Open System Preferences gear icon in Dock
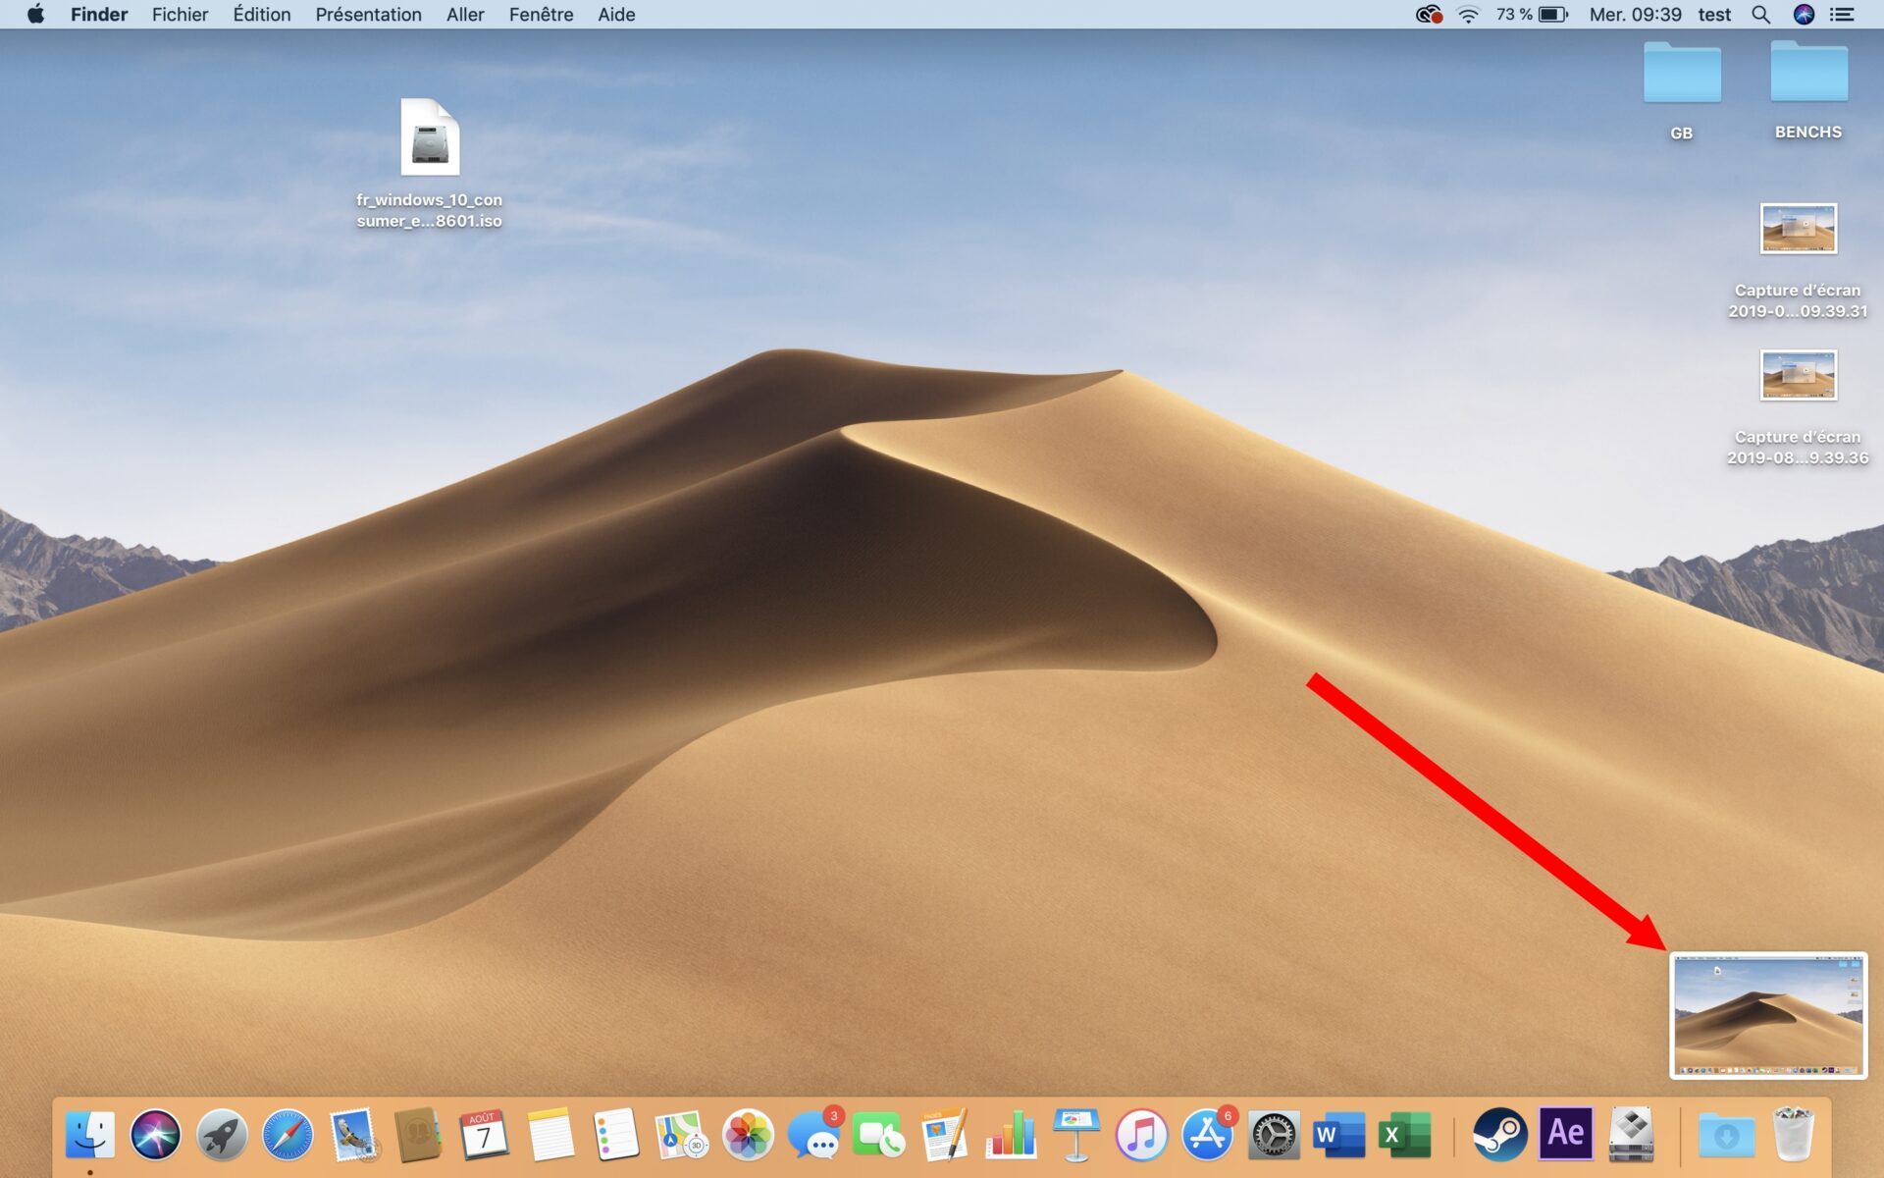The width and height of the screenshot is (1884, 1178). coord(1274,1136)
